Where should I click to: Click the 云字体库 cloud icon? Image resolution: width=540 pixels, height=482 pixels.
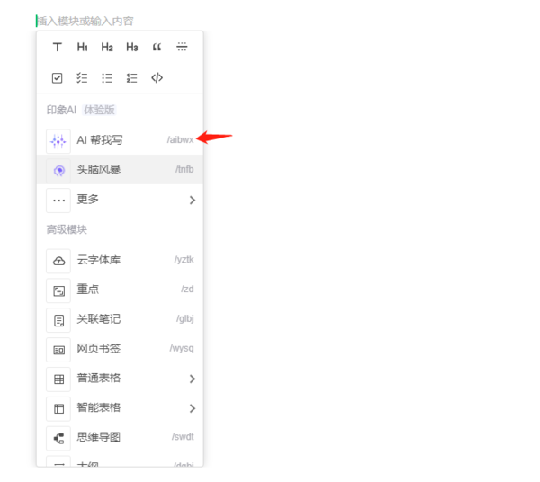pyautogui.click(x=58, y=261)
